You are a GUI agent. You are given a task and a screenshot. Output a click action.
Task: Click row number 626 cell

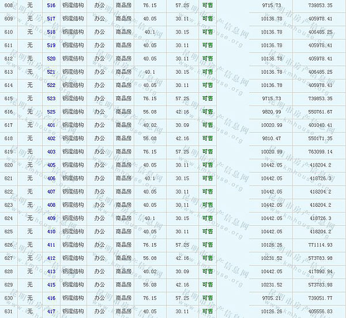pyautogui.click(x=8, y=245)
